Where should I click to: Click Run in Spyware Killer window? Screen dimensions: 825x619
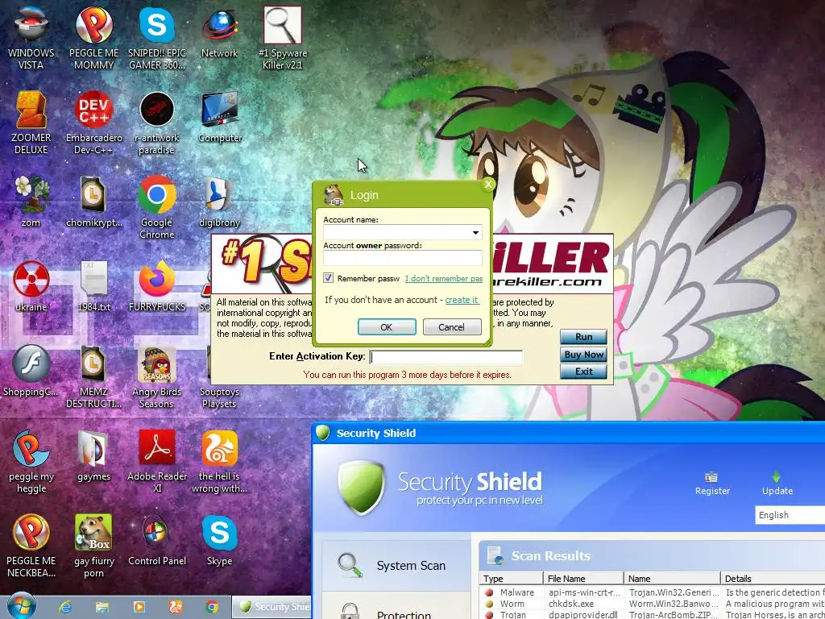pyautogui.click(x=583, y=337)
